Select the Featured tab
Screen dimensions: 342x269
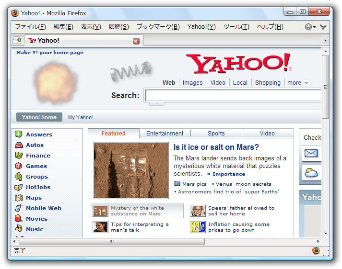[x=113, y=134]
